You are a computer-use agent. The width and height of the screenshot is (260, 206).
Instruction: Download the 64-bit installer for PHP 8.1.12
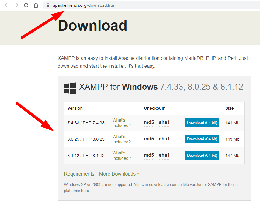click(x=202, y=155)
